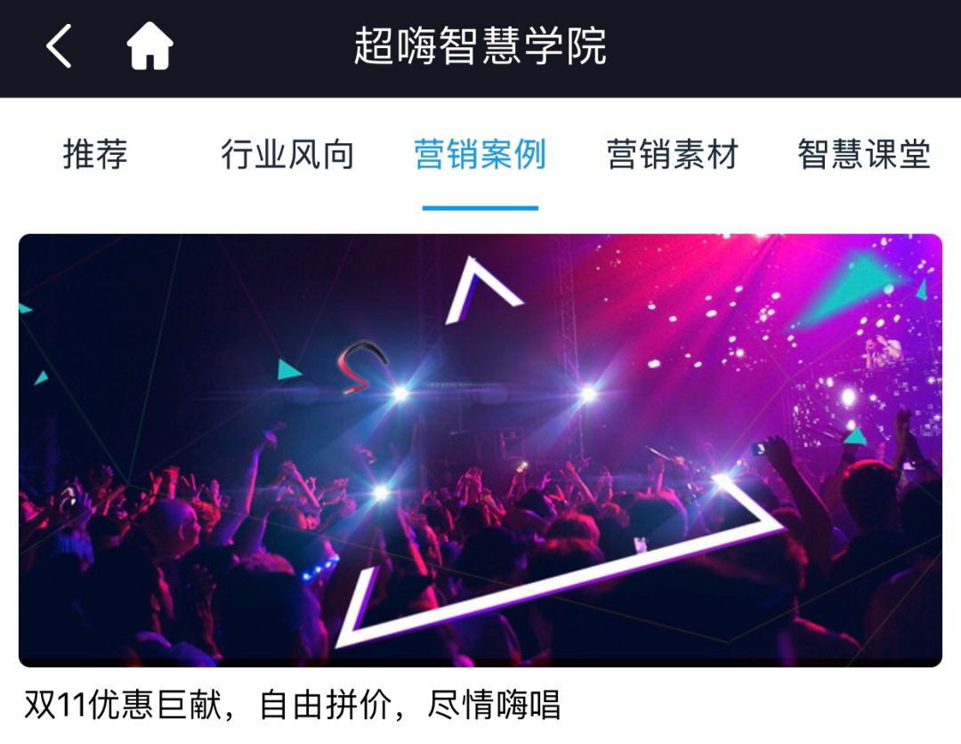Open the 双11优惠巨献 article title link
The image size is (961, 744).
tap(293, 705)
